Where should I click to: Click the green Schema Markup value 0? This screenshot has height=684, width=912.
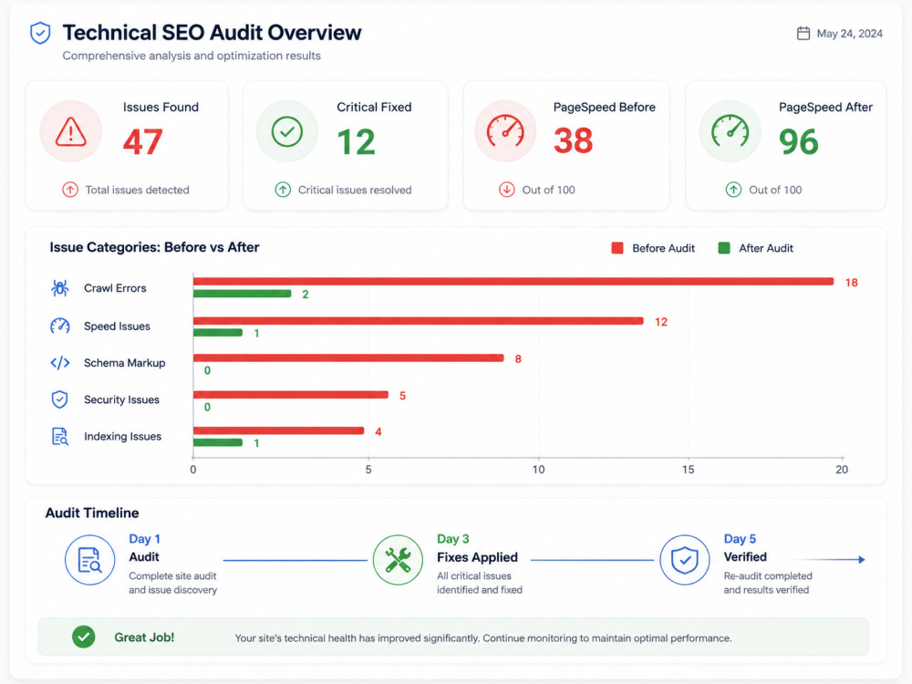pyautogui.click(x=207, y=370)
